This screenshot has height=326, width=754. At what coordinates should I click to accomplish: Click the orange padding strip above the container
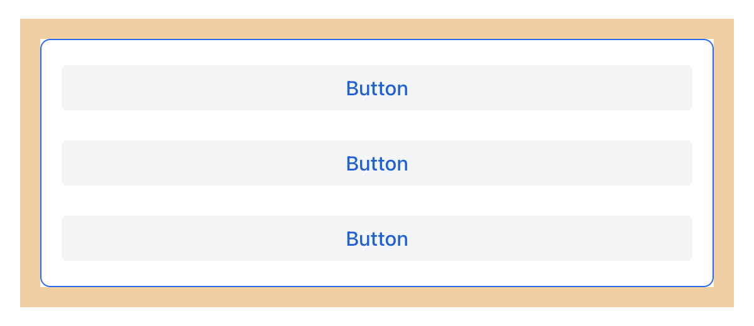click(x=377, y=29)
